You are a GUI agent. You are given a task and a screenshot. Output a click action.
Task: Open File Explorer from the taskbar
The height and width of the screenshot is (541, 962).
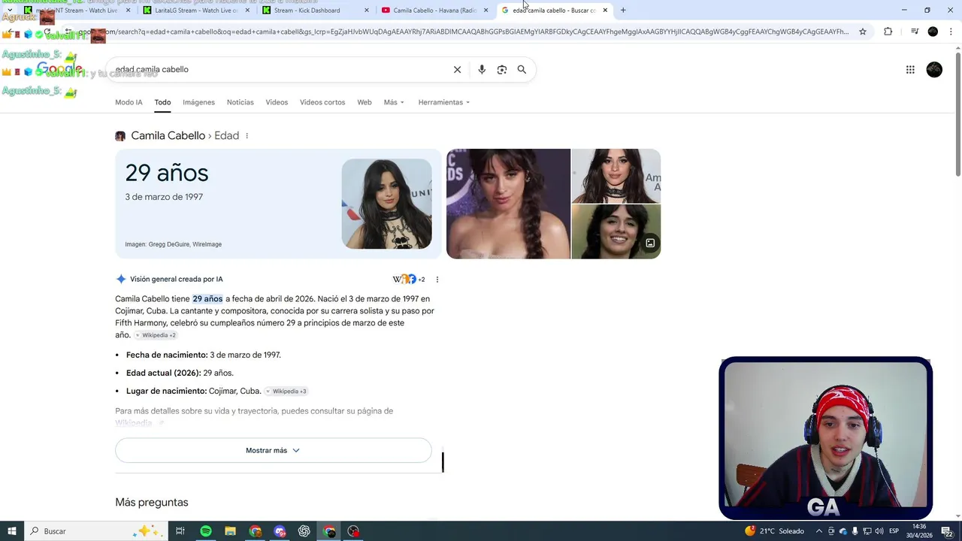231,531
